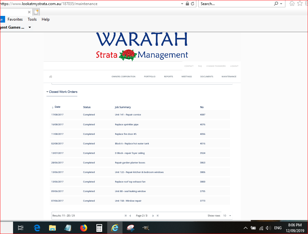Open the clock showing 8:06 PM
This screenshot has height=234, width=308.
295,228
